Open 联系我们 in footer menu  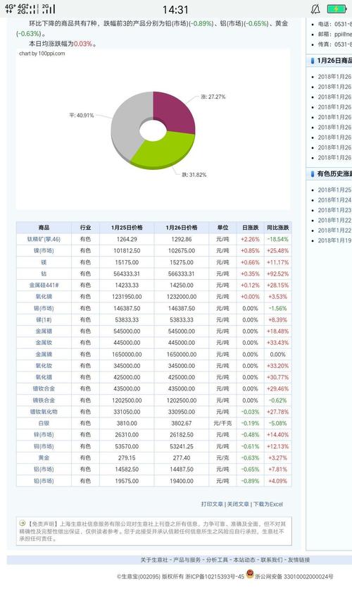(272, 560)
